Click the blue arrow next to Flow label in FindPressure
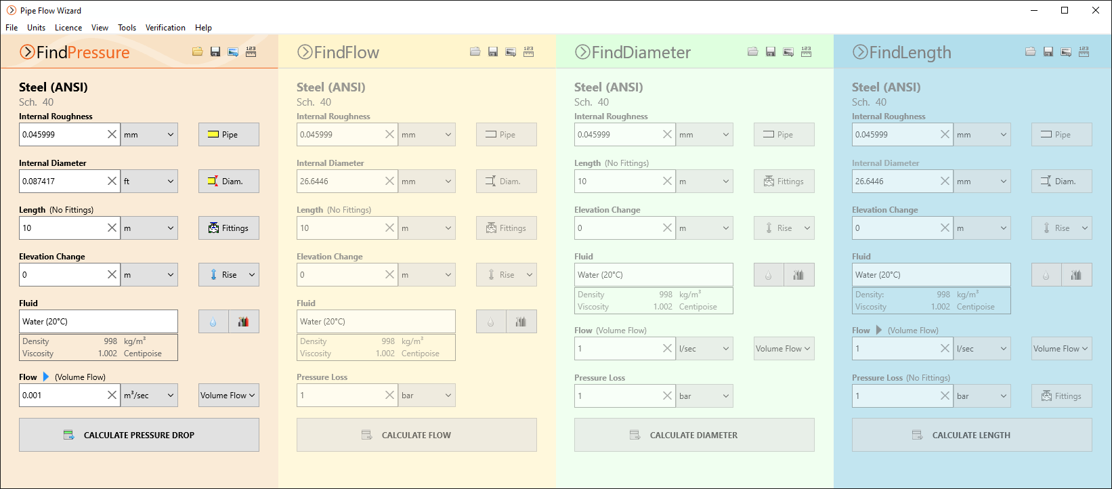 (x=46, y=377)
